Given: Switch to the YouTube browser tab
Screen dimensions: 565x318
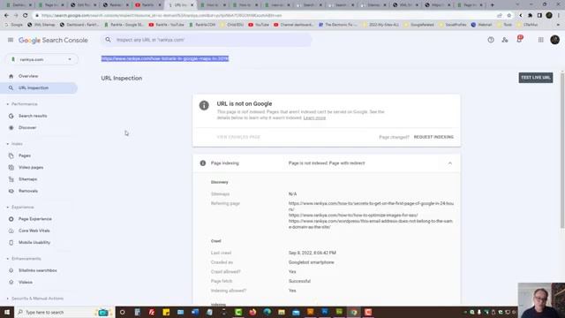Looking at the screenshot, I should 148,5.
